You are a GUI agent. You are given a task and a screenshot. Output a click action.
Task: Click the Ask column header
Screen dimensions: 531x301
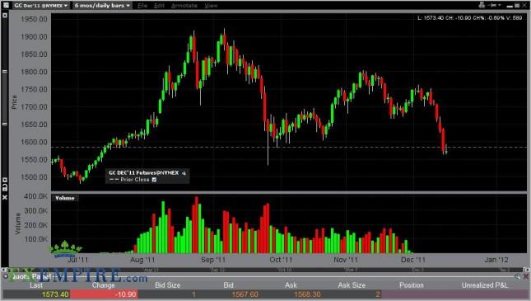pyautogui.click(x=291, y=285)
